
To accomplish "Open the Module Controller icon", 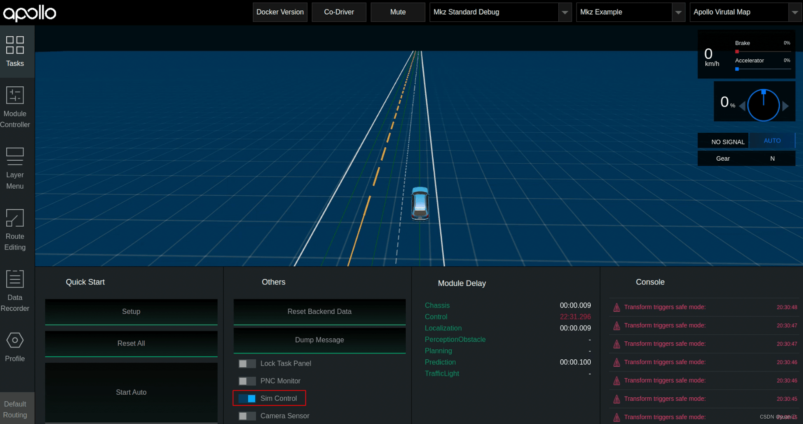I will coord(15,95).
